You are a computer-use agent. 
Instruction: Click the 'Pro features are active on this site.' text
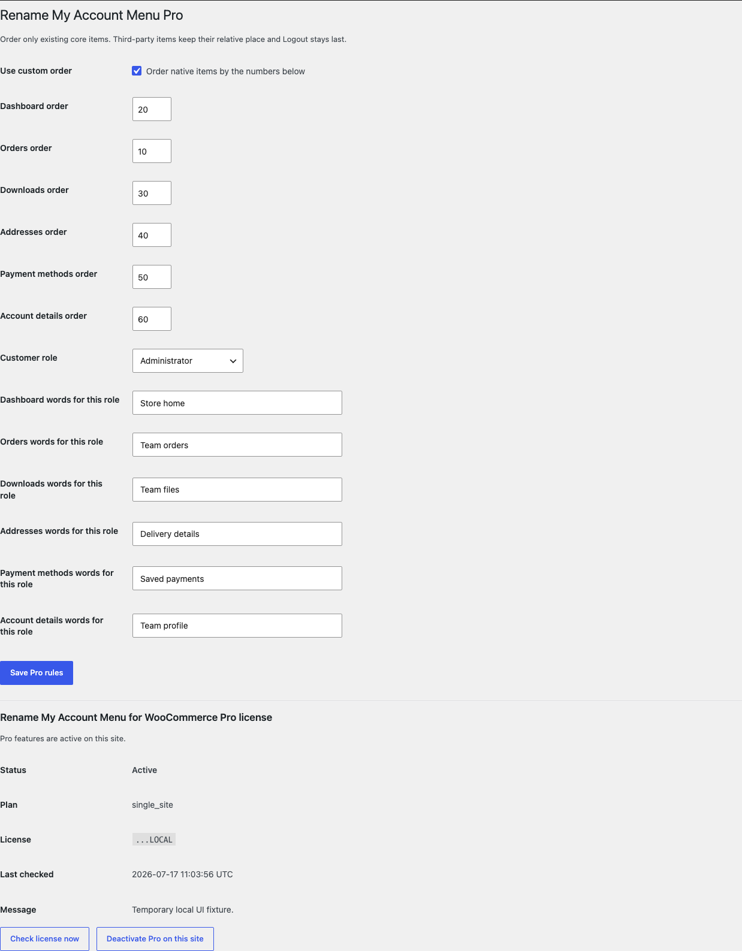[63, 739]
